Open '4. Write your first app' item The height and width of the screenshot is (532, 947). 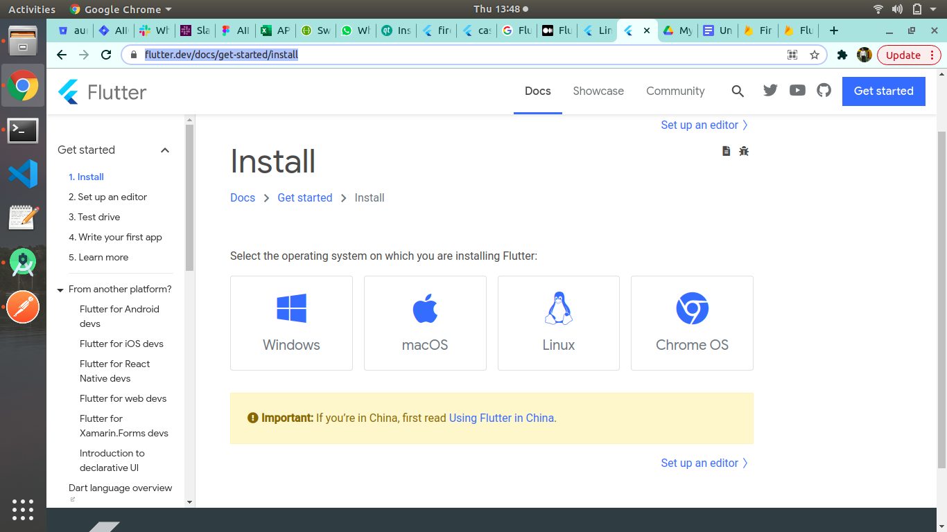point(115,237)
